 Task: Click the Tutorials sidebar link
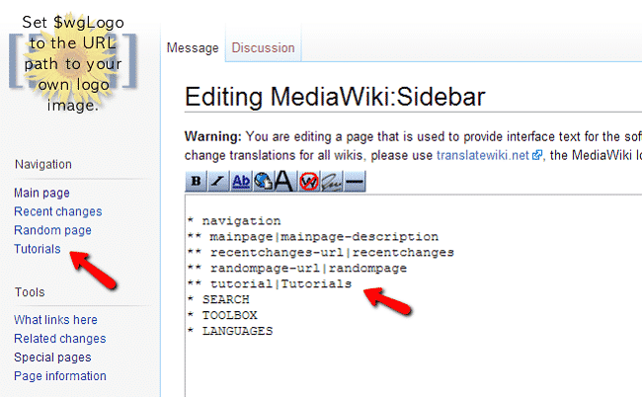38,249
